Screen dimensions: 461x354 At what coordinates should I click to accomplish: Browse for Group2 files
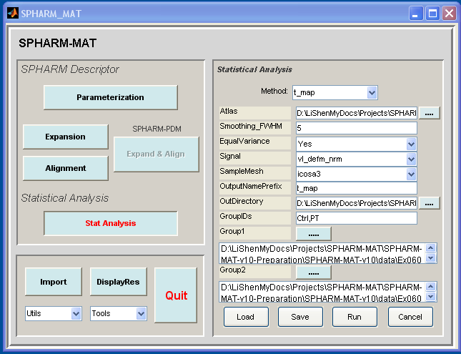point(314,272)
